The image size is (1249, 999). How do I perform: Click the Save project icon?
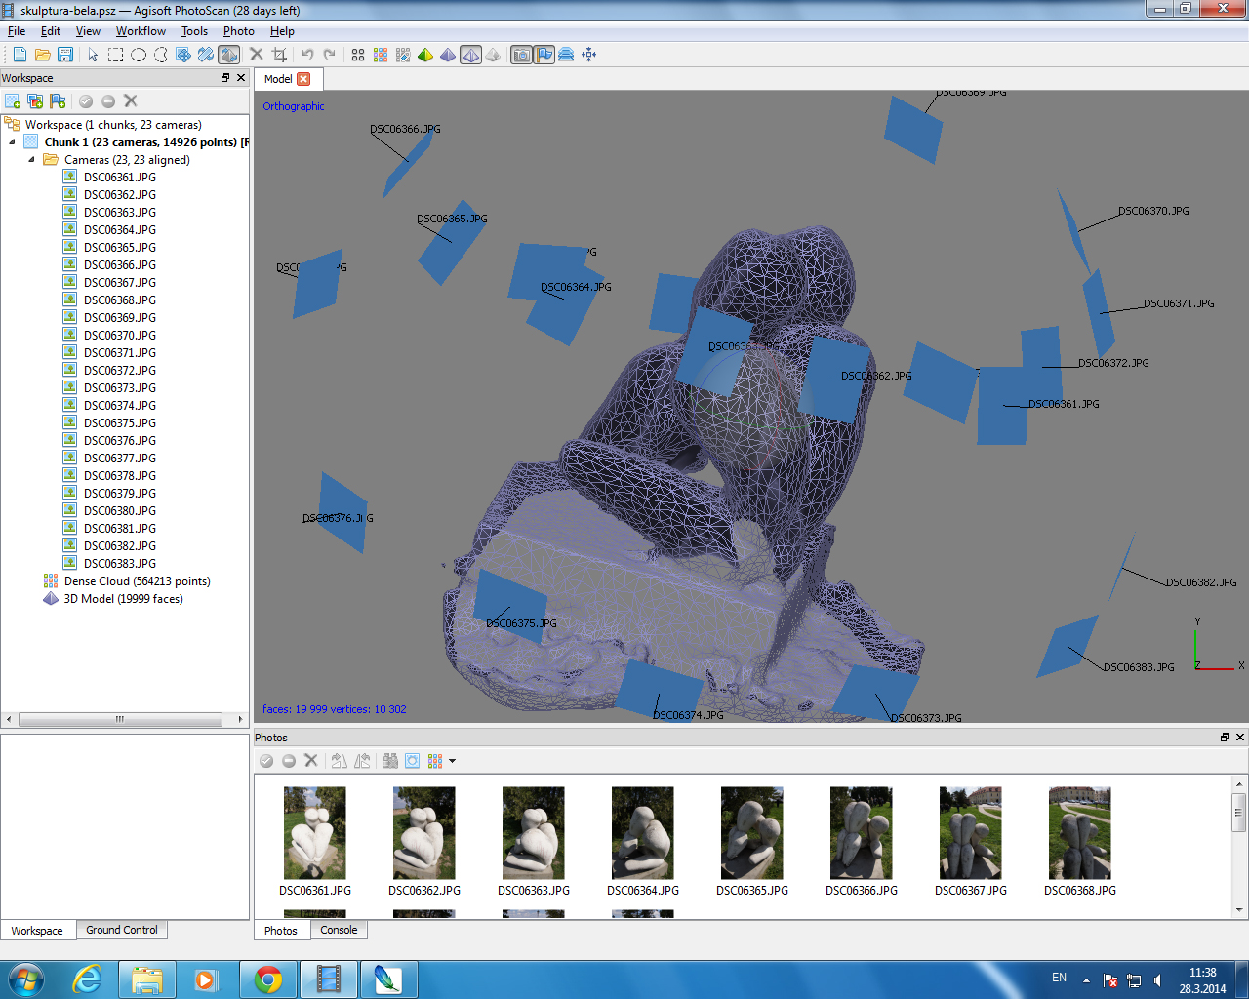point(65,55)
